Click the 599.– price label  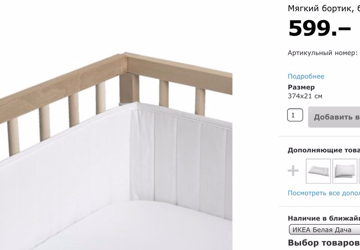point(319,28)
